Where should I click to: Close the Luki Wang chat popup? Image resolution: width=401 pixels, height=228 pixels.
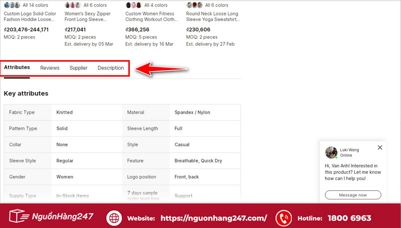click(380, 147)
